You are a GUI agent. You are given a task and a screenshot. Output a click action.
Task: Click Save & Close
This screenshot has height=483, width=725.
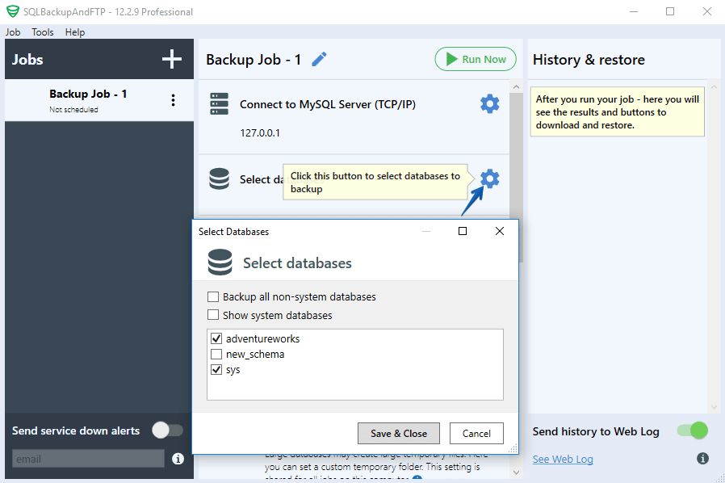[x=399, y=434]
